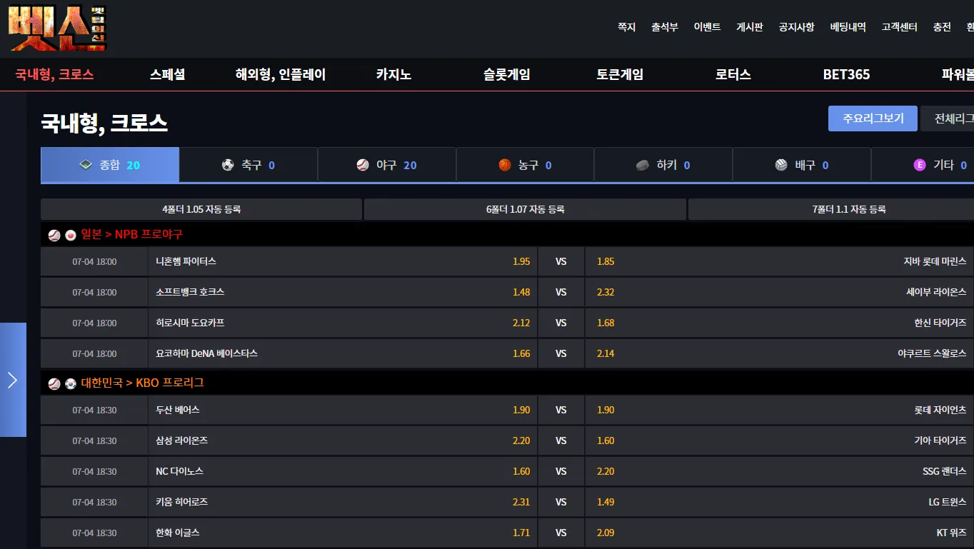Bet on 소프트뱅크 호크스 at 1.48
974x549 pixels.
coord(343,292)
